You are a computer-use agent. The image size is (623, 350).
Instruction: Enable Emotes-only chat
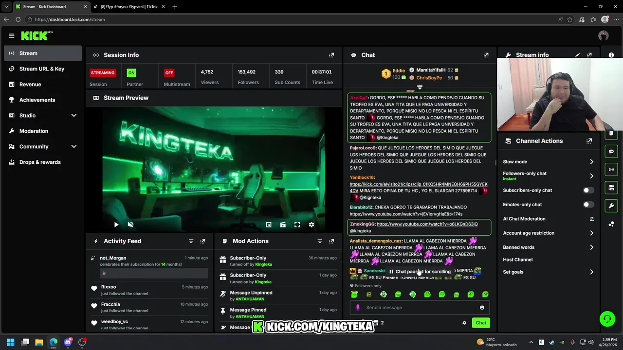[588, 204]
